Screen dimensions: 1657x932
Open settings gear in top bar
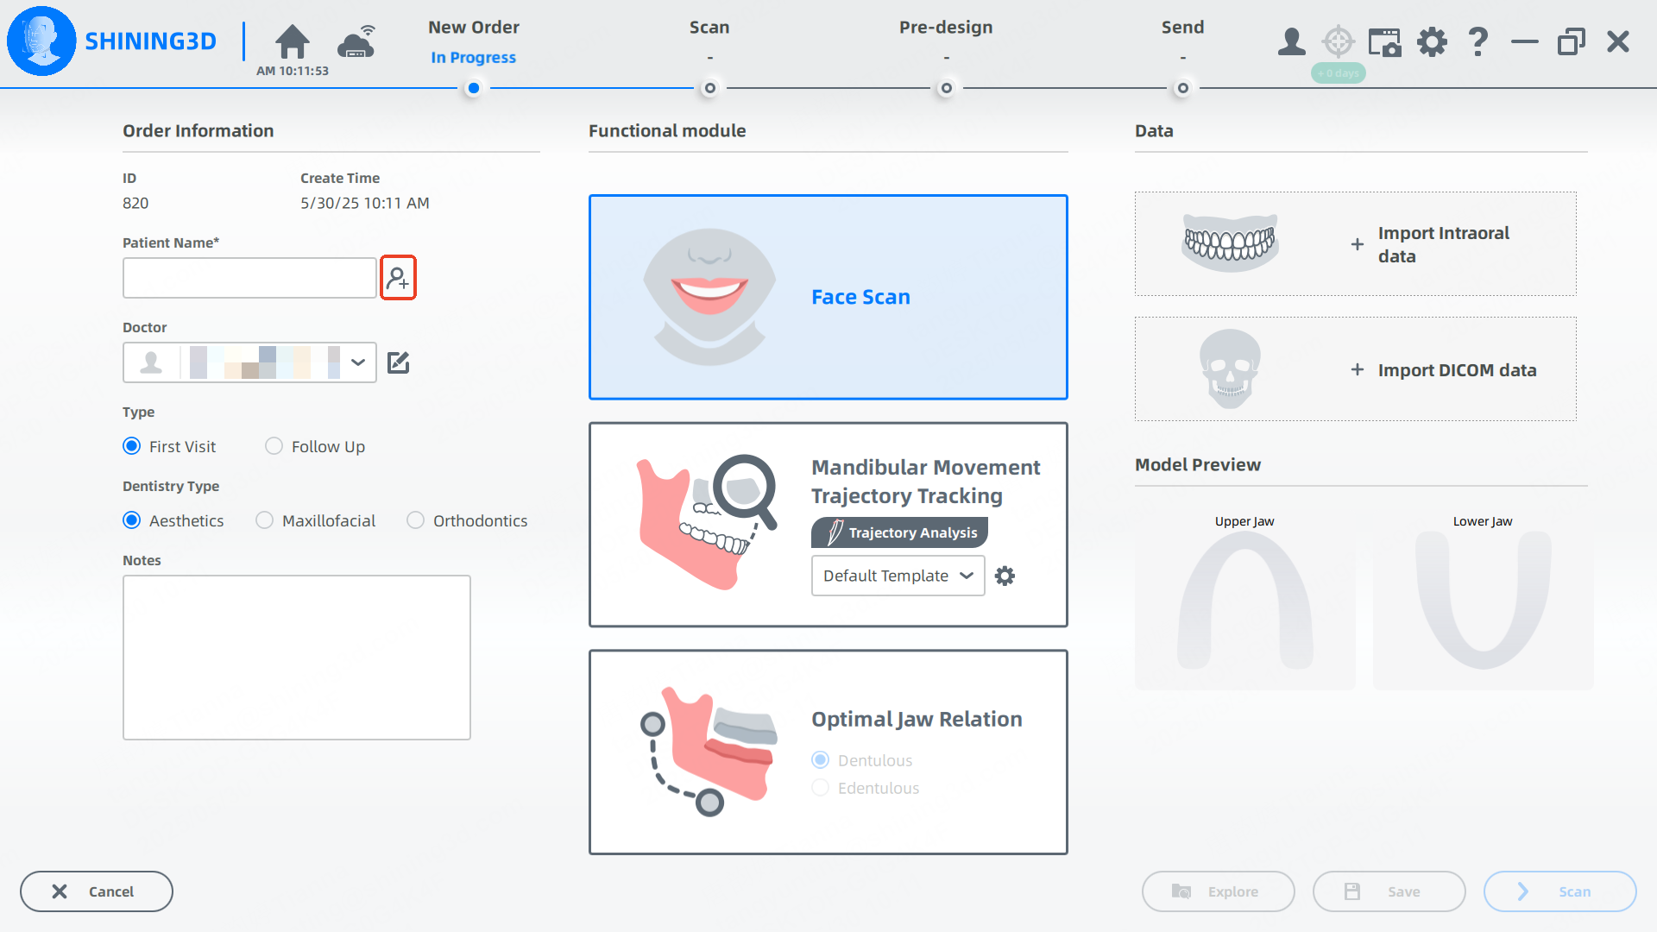[1432, 41]
